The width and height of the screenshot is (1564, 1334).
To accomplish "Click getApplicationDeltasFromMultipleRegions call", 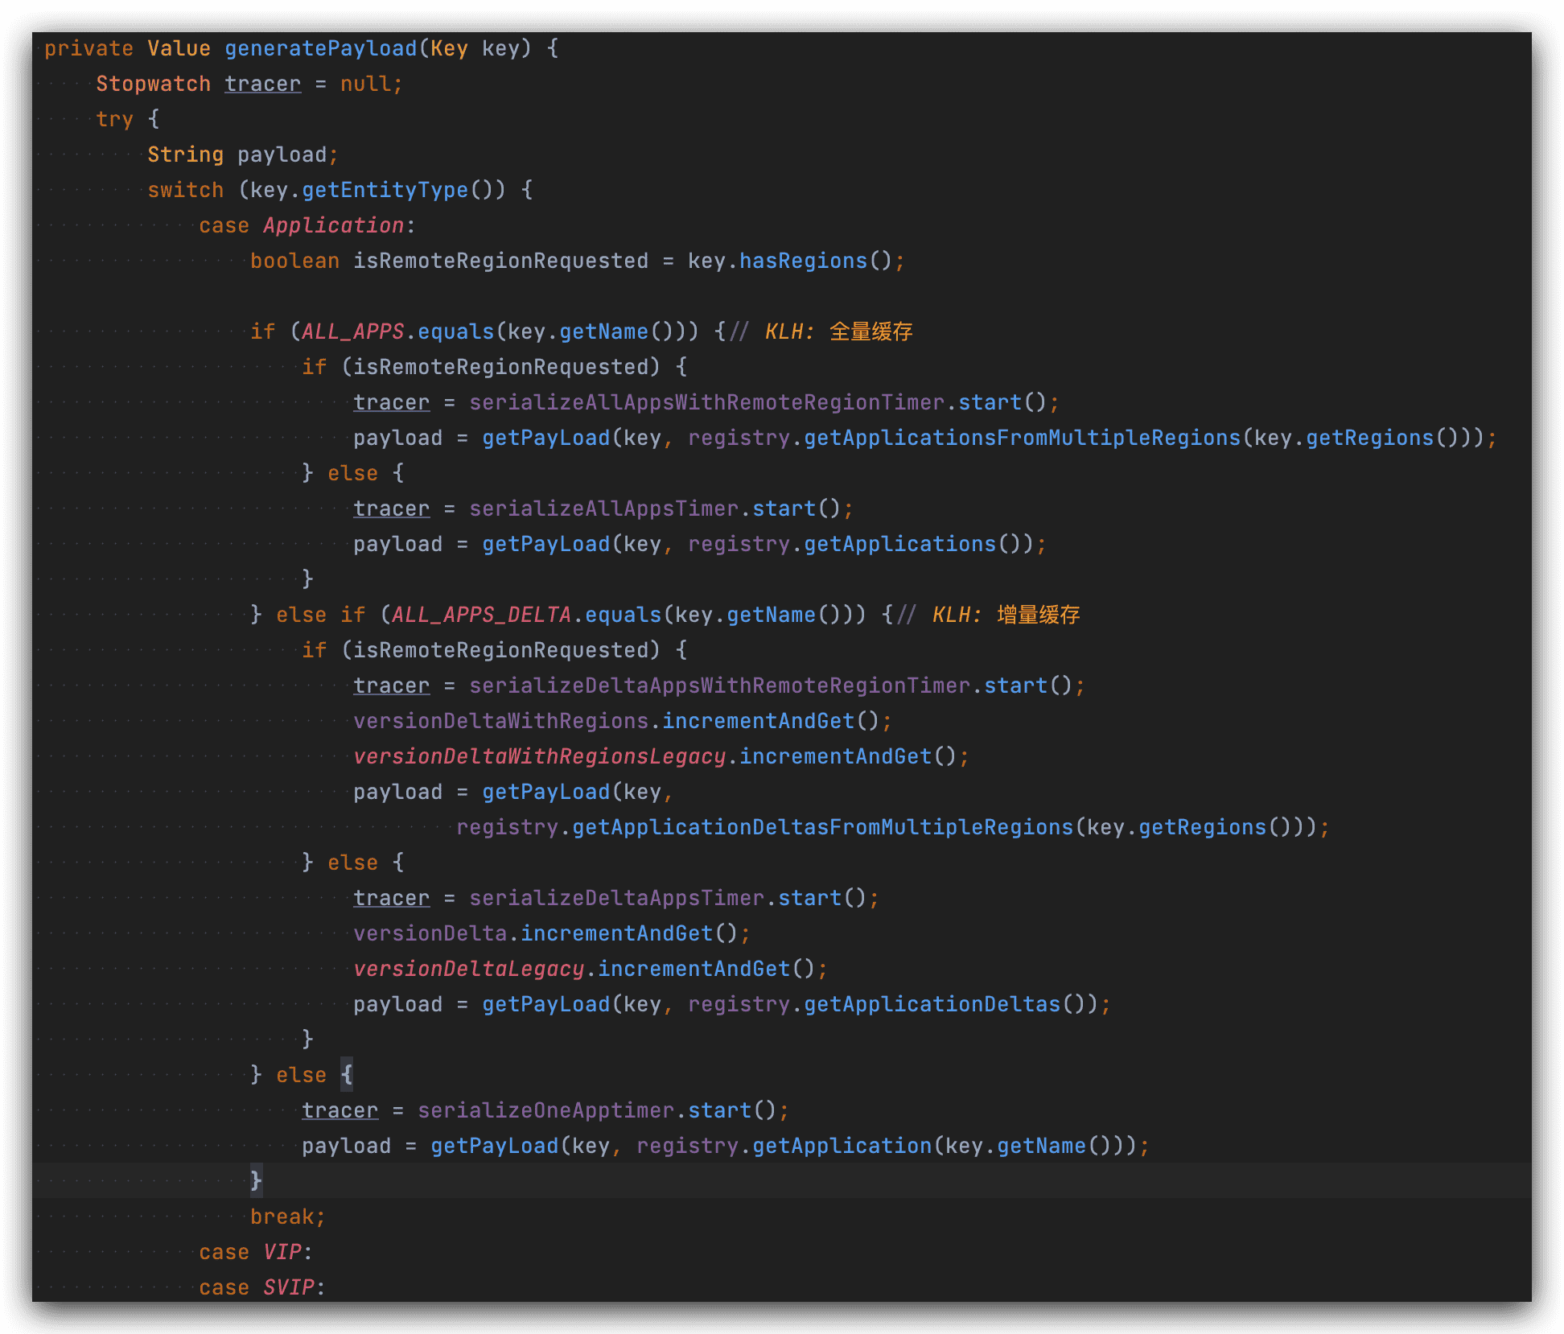I will tap(823, 828).
